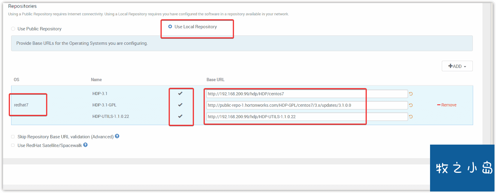Click the redhat7 OS label
Image resolution: width=496 pixels, height=193 pixels.
[x=21, y=105]
